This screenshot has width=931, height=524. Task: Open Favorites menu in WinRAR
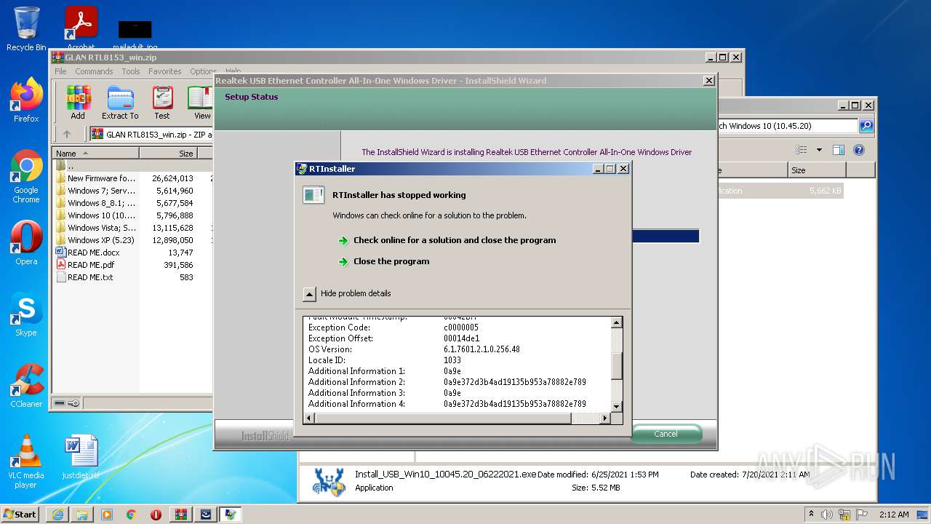pyautogui.click(x=165, y=71)
